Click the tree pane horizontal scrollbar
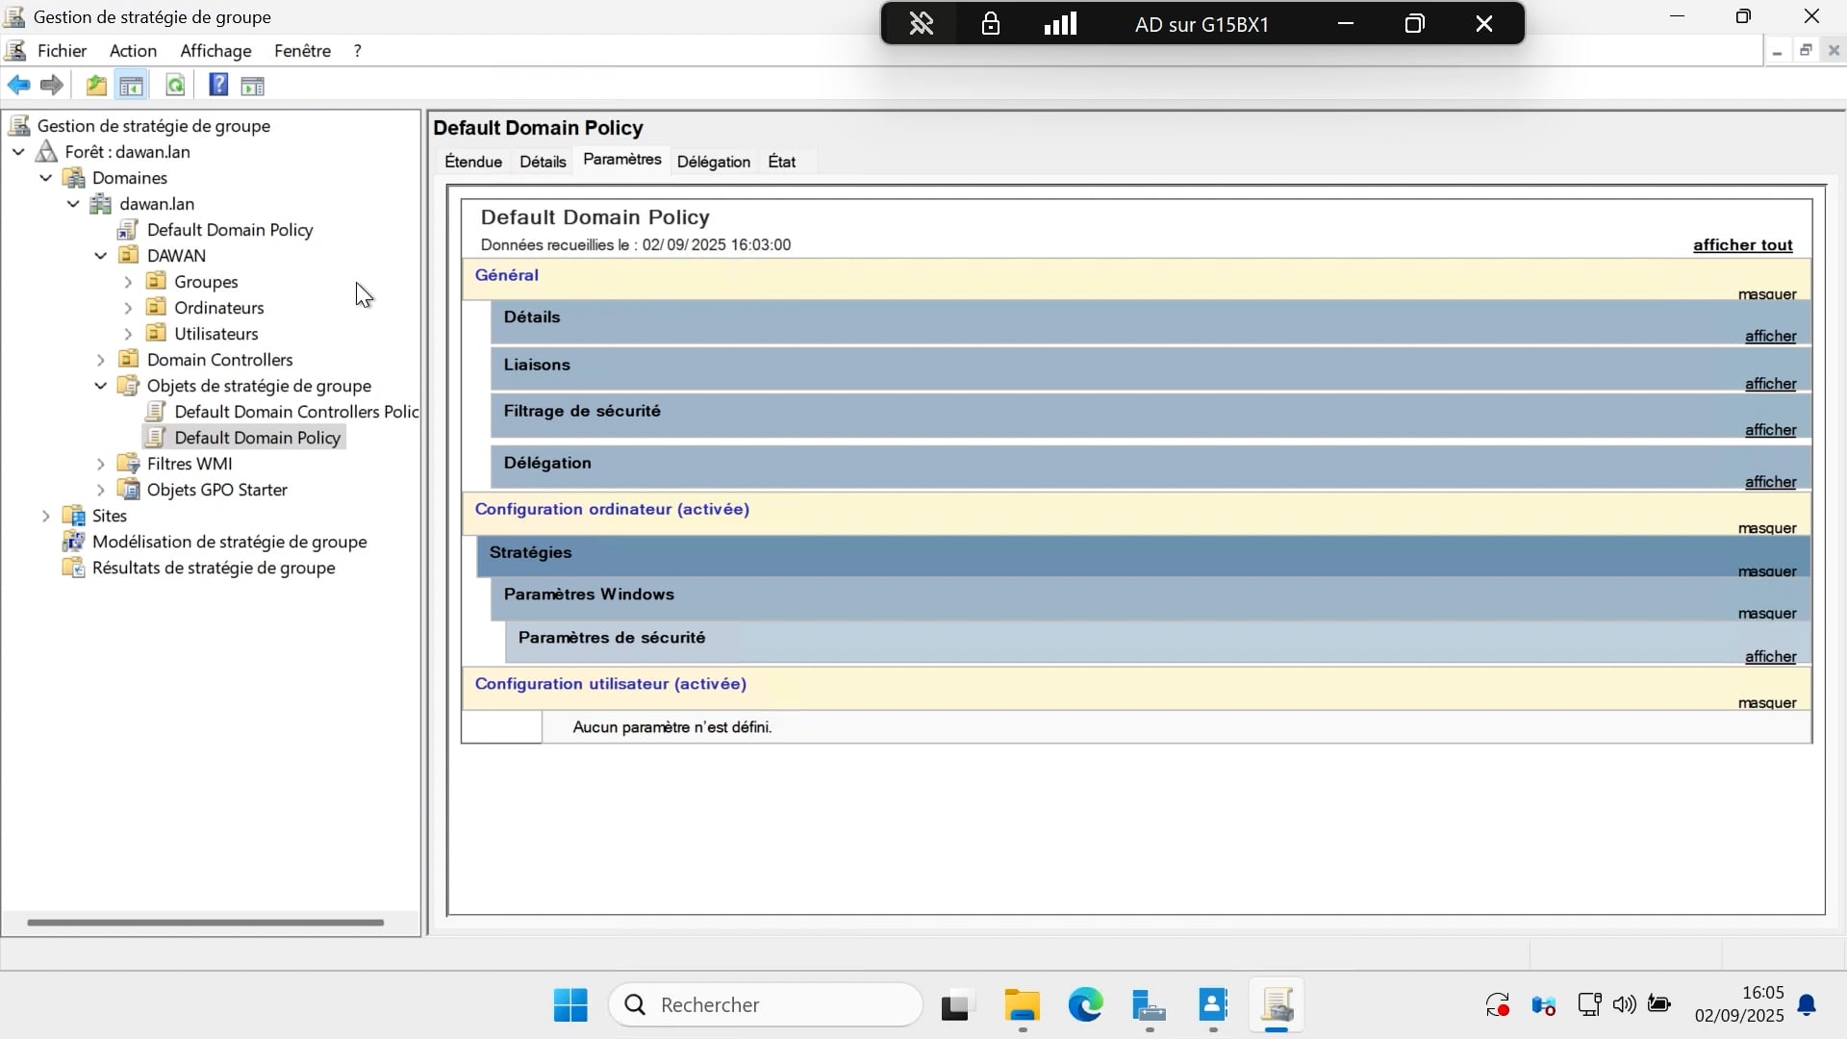1847x1039 pixels. point(205,923)
